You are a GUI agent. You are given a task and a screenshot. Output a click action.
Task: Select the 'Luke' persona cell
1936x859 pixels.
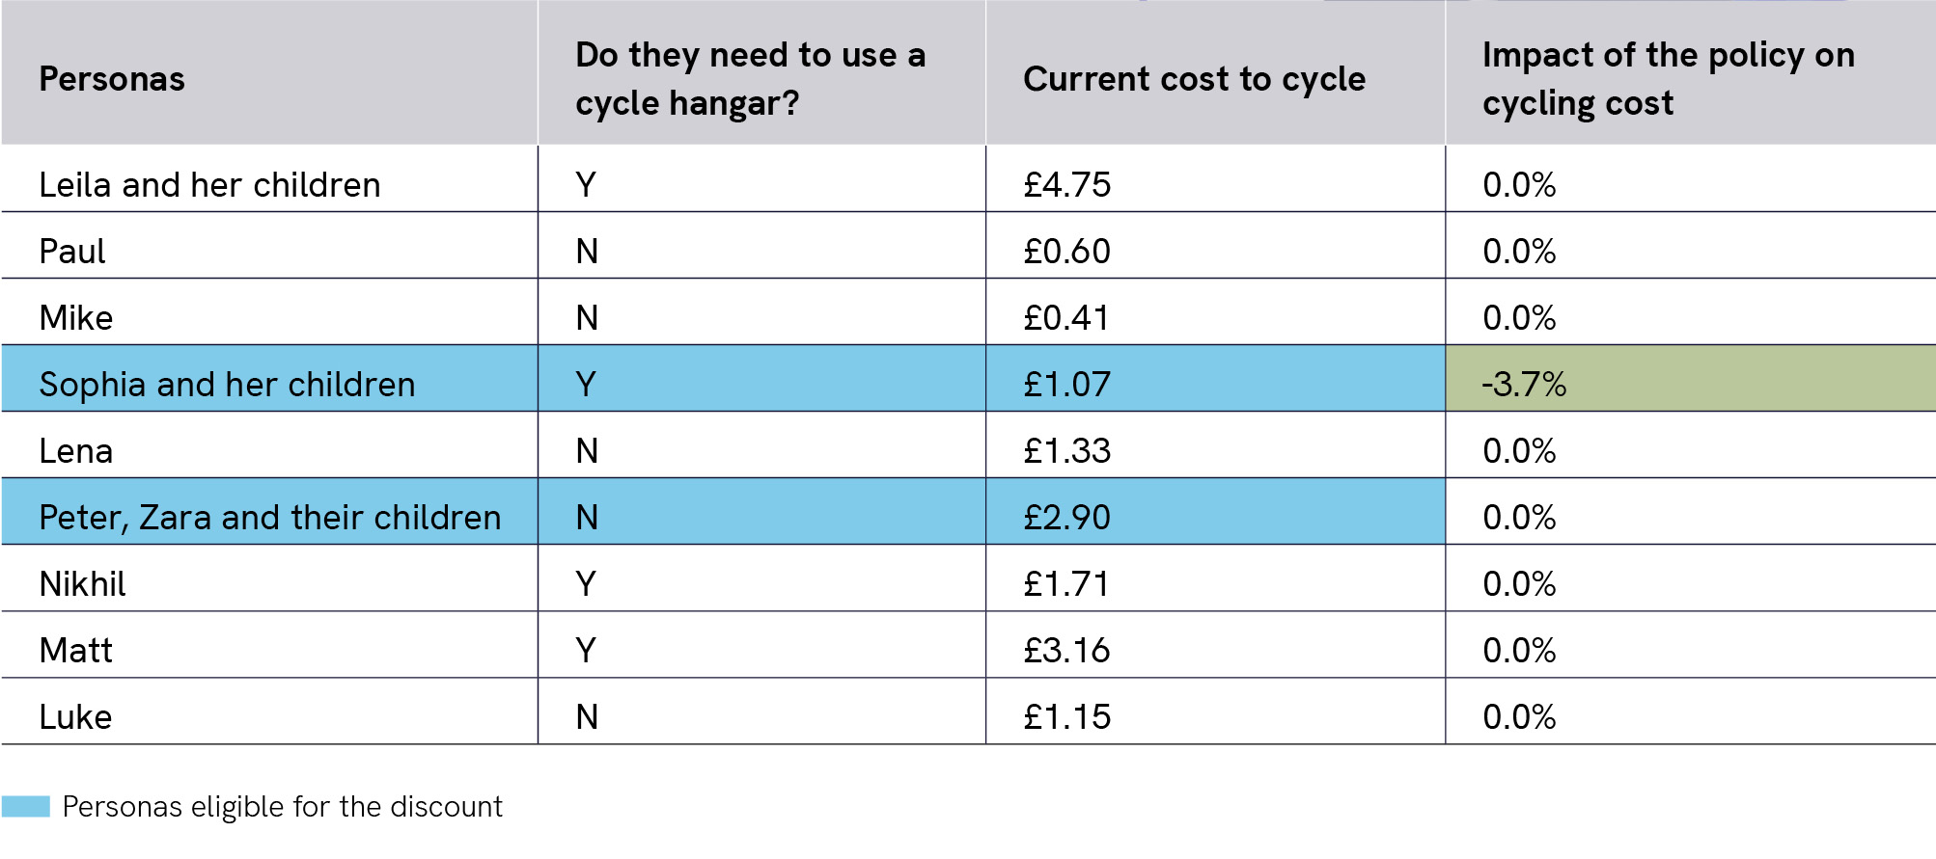click(76, 716)
